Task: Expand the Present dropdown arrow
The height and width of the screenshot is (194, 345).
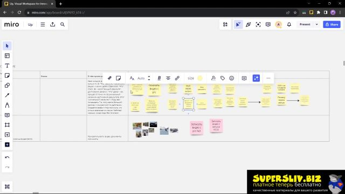Action: coord(316,24)
